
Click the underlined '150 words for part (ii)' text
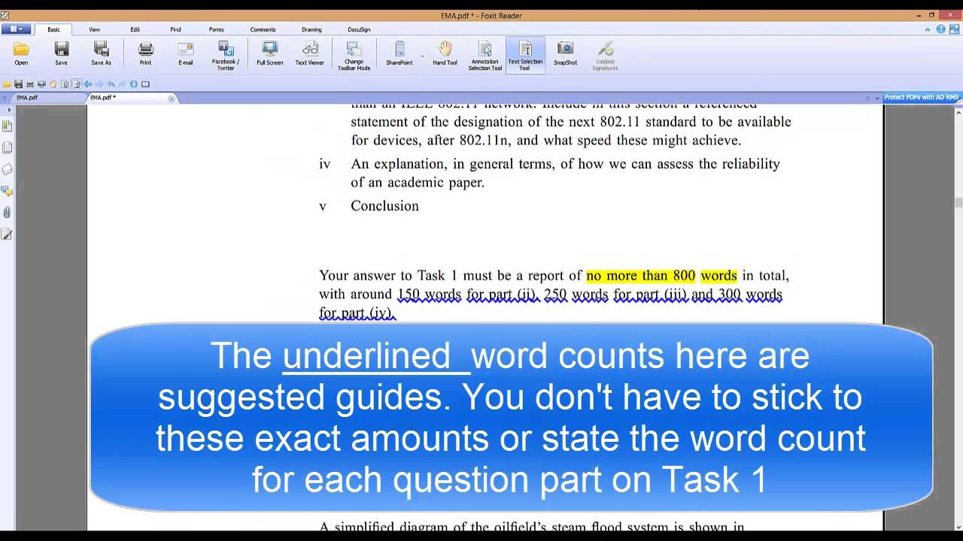coord(467,295)
